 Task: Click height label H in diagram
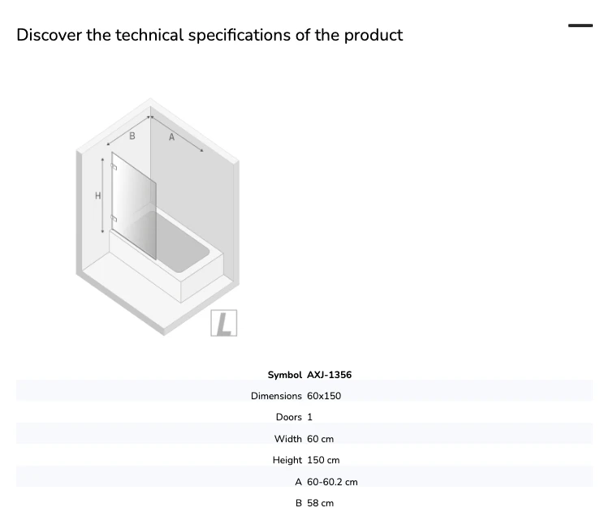coord(98,196)
